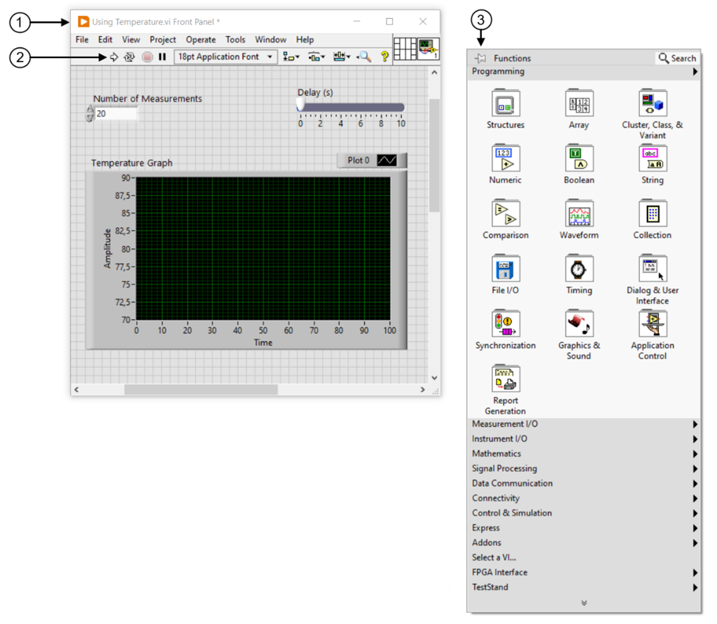Expand the Signal Processing category

coord(504,469)
